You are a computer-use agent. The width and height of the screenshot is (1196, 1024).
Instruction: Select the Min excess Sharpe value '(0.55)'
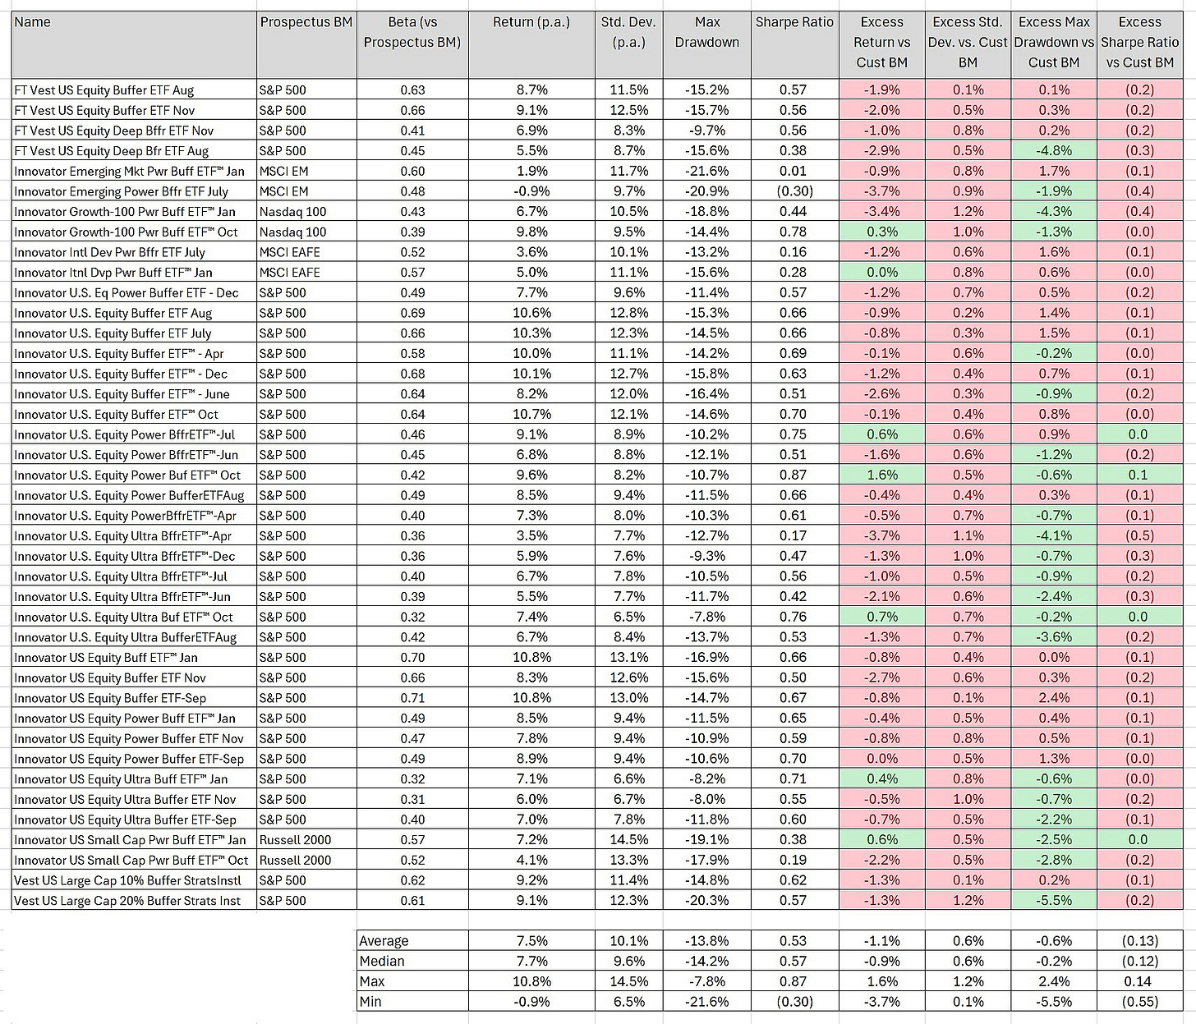(x=1140, y=1001)
